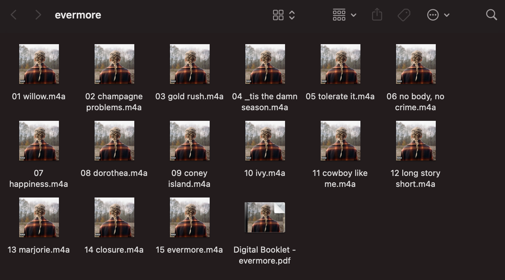Go forward to the next folder
Screen dimensions: 505x280
(x=38, y=15)
